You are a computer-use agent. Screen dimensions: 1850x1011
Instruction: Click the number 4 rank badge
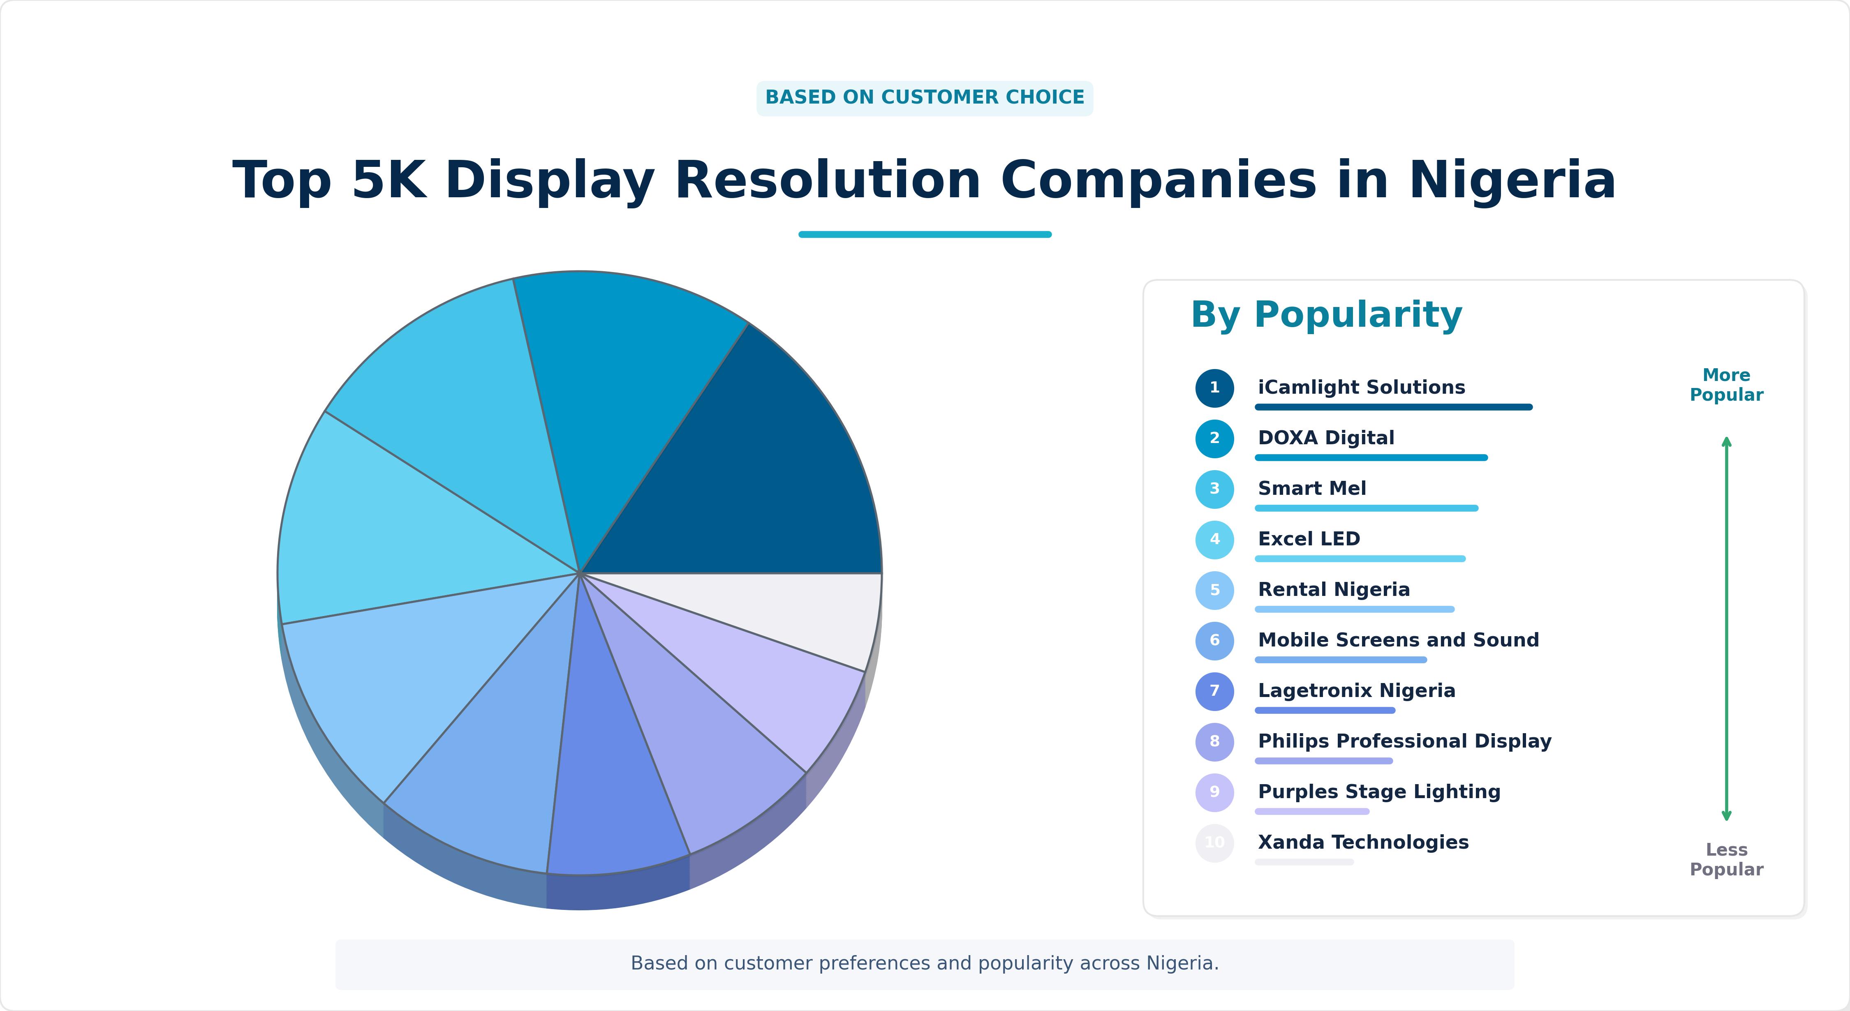tap(1214, 539)
